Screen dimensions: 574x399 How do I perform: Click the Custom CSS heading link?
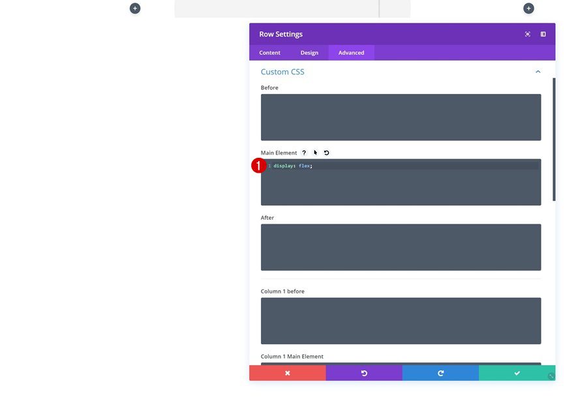282,72
